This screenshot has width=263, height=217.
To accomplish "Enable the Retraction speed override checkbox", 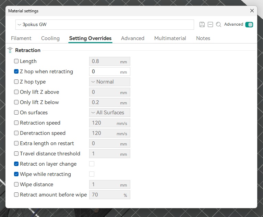I will click(x=16, y=123).
